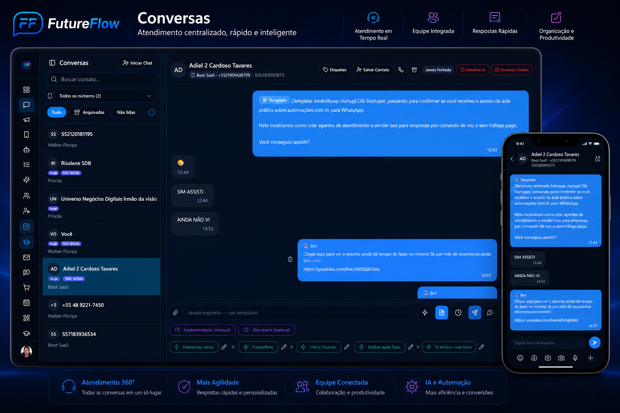
Task: Select the chat bubble icon in sidebar
Action: click(x=27, y=105)
